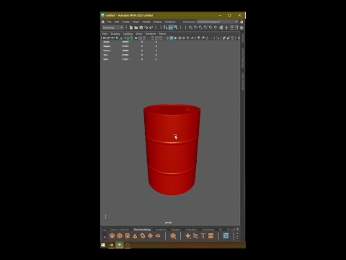Screen dimensions: 346x260
Task: Open the Workspace dropdown
Action: click(218, 22)
